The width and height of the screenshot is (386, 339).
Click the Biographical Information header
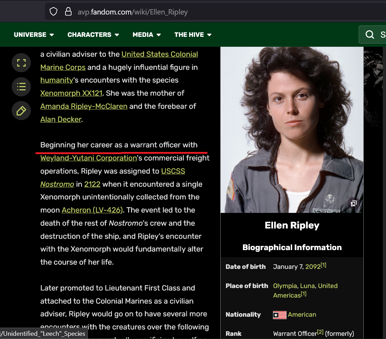pyautogui.click(x=292, y=247)
